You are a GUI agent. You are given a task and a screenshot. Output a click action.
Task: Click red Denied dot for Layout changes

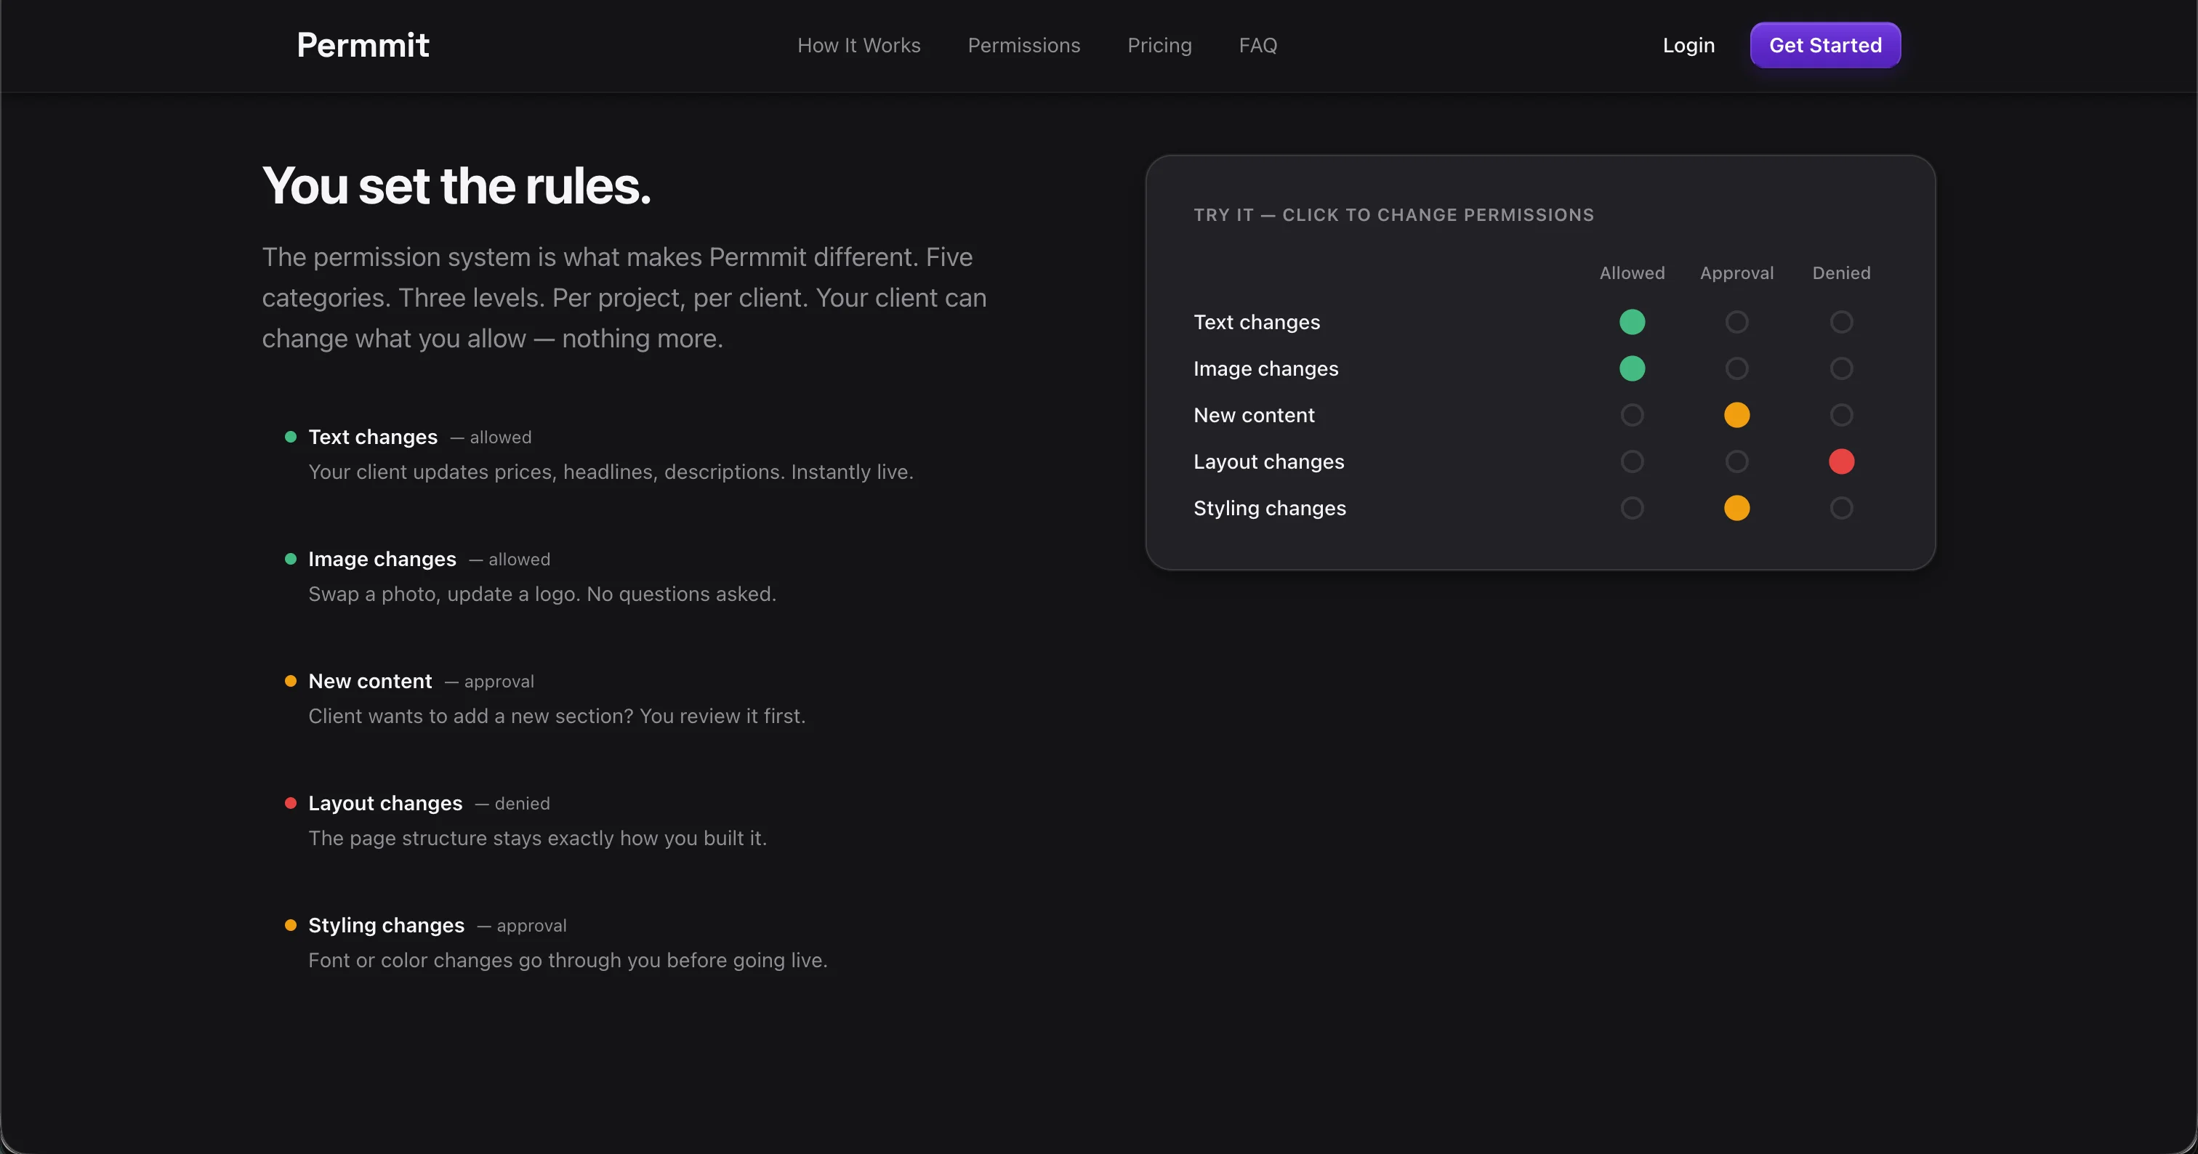pos(1841,461)
